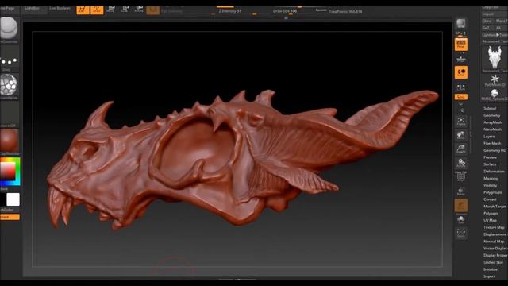The image size is (508, 286).
Task: Click the Frame icon on right shelf
Action: tap(460, 122)
